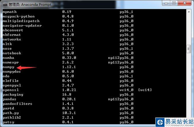This screenshot has height=127, width=194.
Task: Click the vc14_0 build string
Action: tap(126, 90)
